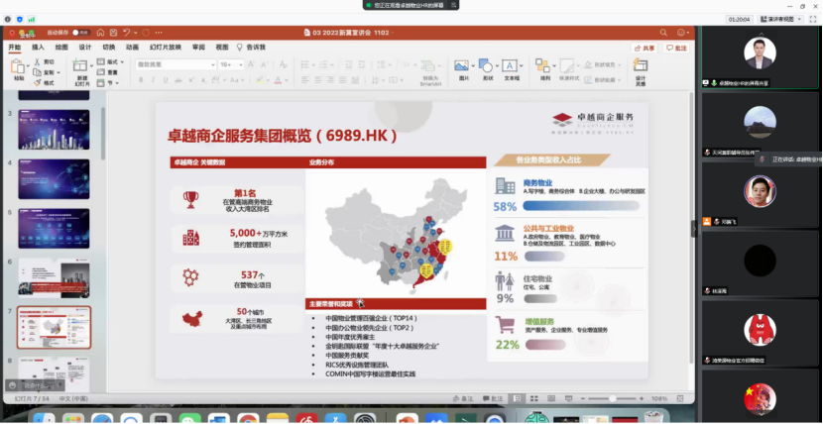
Task: Click the text highlight color swatch
Action: 260,80
